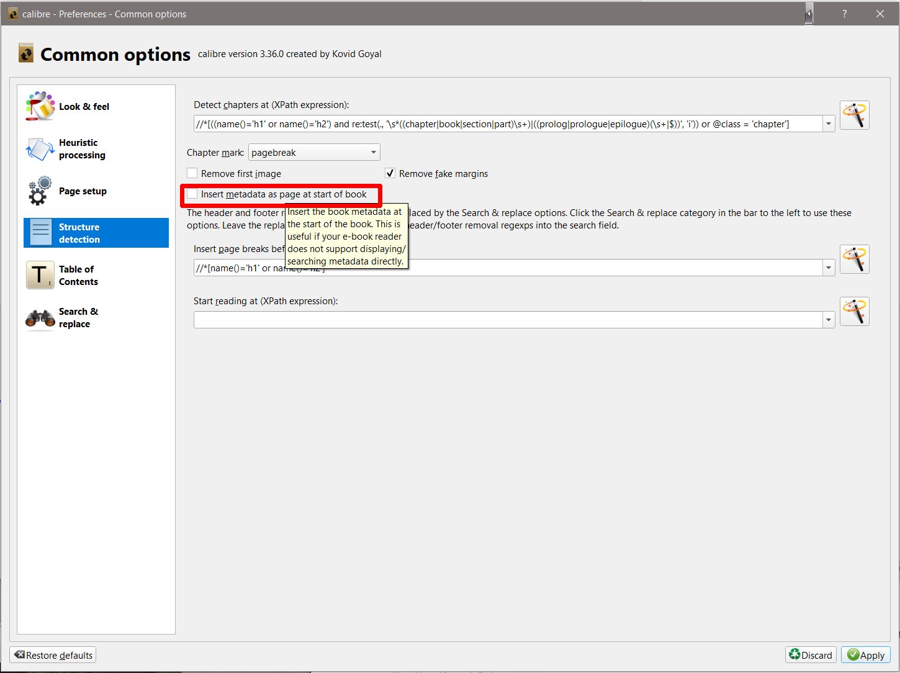Check Insert metadata as page at start

(193, 194)
